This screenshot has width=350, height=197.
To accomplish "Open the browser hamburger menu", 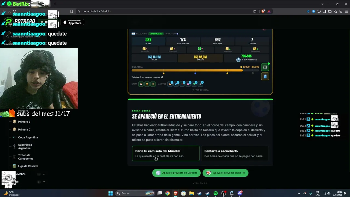I will (346, 11).
